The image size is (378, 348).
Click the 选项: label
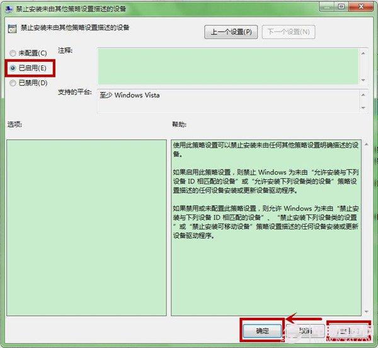pyautogui.click(x=14, y=124)
